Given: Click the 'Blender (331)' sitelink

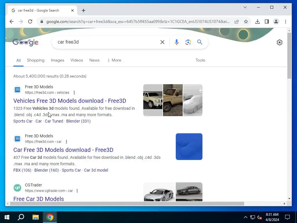Looking at the screenshot, I should 78,121.
